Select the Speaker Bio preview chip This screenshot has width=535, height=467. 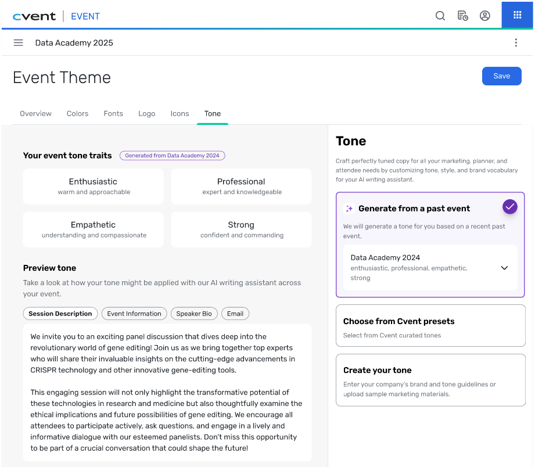click(x=194, y=314)
